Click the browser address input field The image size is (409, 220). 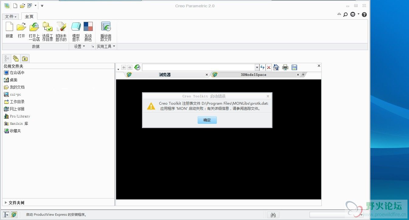click(x=199, y=67)
